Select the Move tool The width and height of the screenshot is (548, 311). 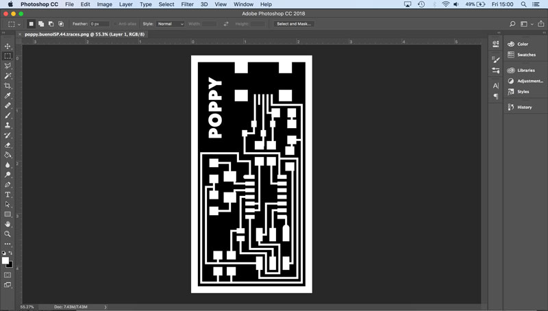pos(8,46)
